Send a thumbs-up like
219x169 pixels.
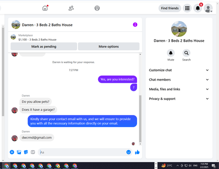(x=137, y=152)
